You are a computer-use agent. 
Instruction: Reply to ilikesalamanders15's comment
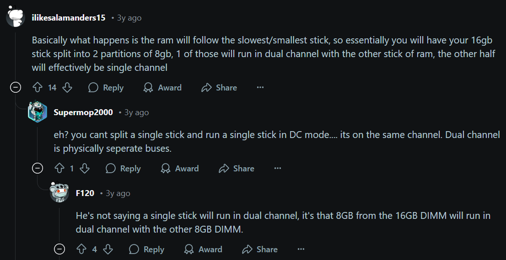(x=106, y=88)
